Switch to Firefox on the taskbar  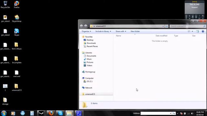(x=51, y=113)
